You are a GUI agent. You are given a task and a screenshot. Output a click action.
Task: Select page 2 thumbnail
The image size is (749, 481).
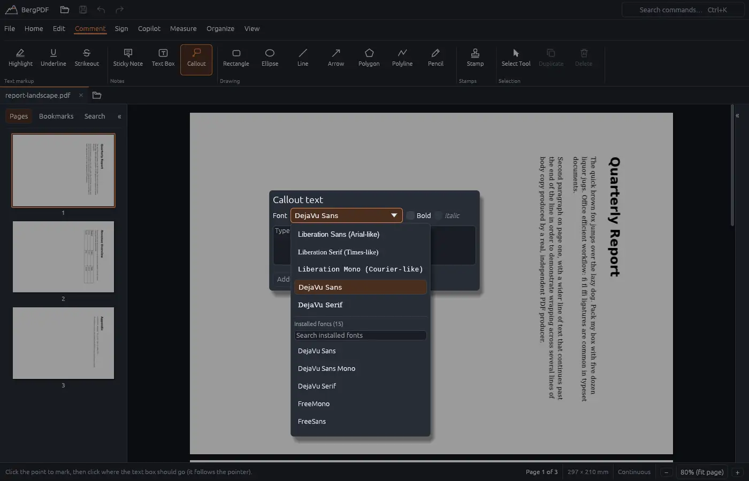tap(63, 257)
